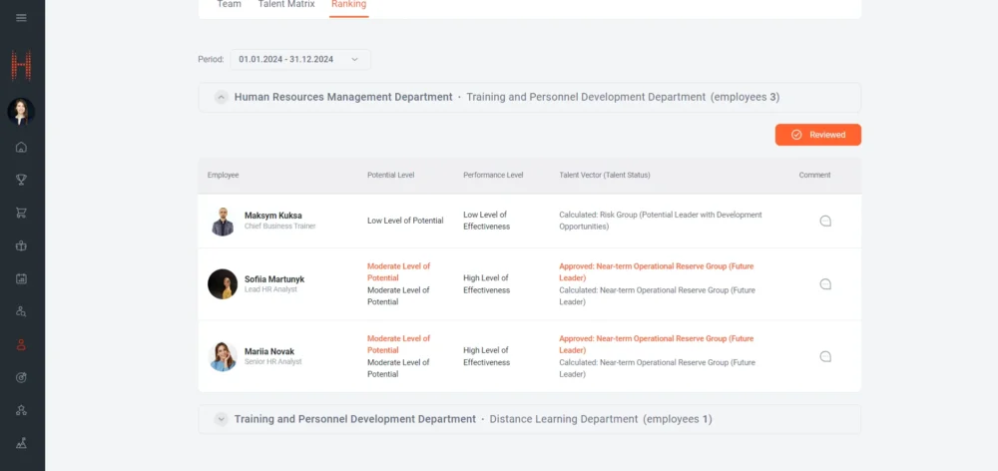This screenshot has height=471, width=998.
Task: Click the target goals sidebar icon
Action: click(x=22, y=377)
